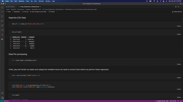Open notebook toolbar overflow ellipsis

pos(57,12)
